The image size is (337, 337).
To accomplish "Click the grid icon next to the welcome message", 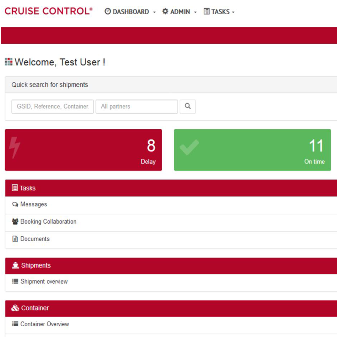I will (x=9, y=62).
